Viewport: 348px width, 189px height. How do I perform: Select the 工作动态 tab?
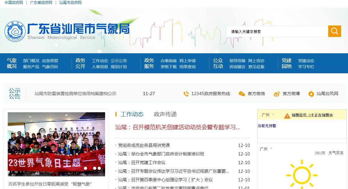click(x=132, y=114)
